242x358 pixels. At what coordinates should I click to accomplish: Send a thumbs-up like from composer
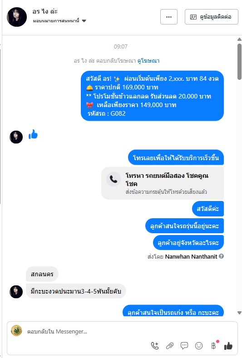228,346
